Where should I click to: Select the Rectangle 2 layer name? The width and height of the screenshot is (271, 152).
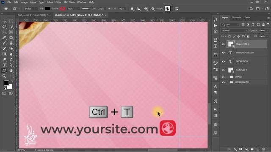(x=241, y=70)
